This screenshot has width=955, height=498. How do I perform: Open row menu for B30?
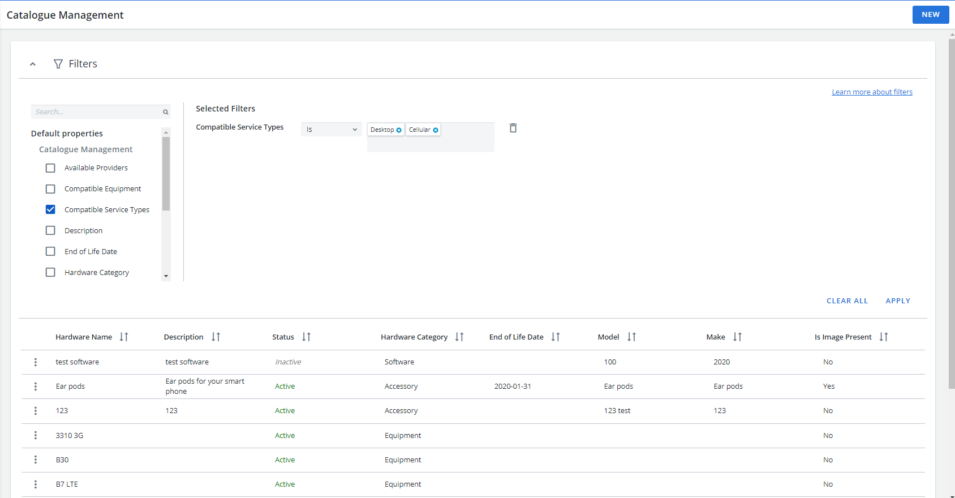coord(36,460)
